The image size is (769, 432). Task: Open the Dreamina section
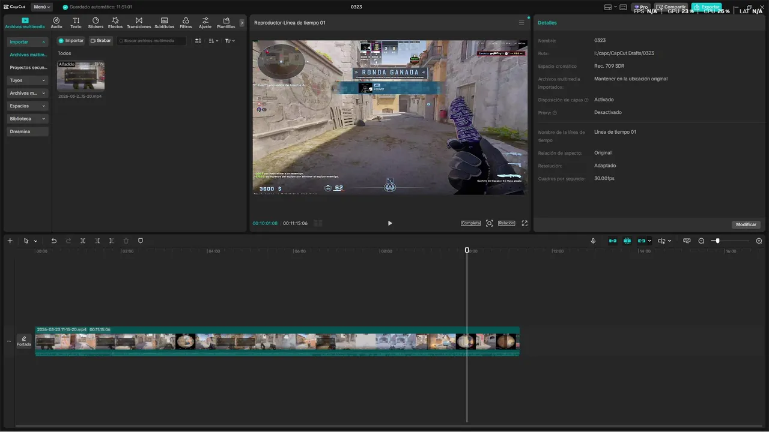pyautogui.click(x=28, y=131)
